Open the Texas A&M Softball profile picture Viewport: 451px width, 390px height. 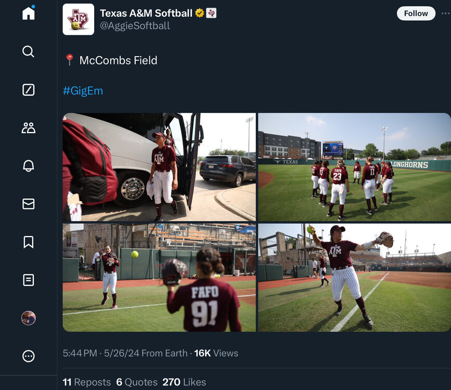click(x=79, y=19)
